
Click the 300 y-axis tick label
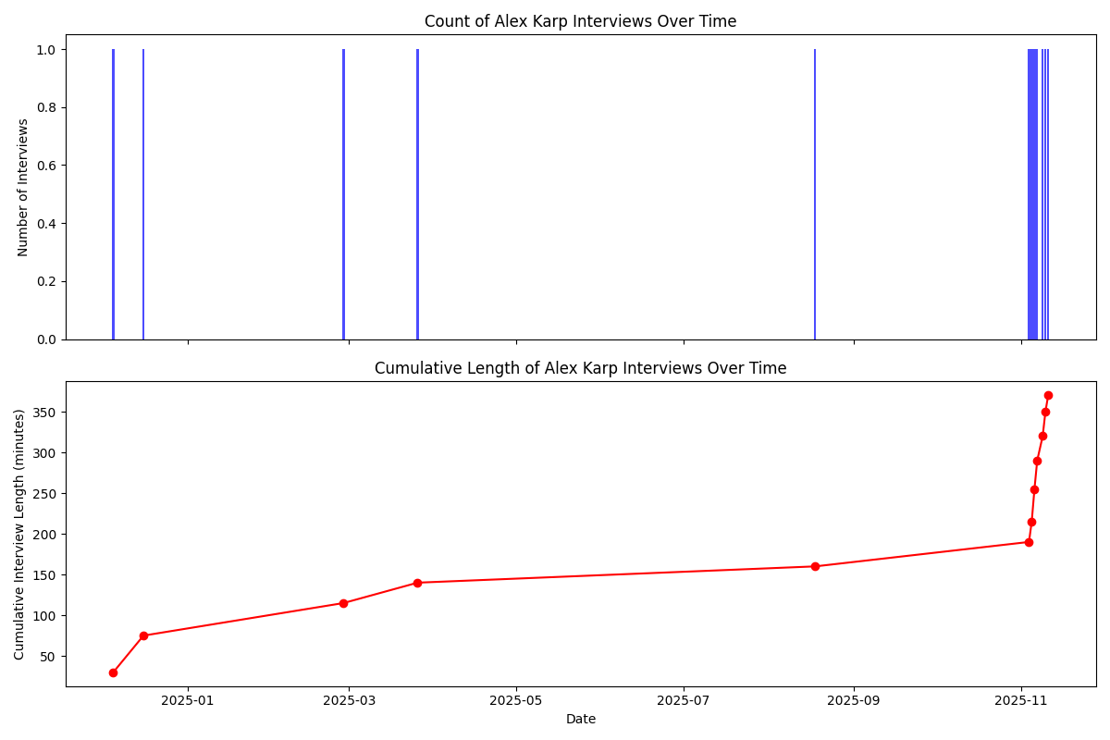tap(45, 452)
